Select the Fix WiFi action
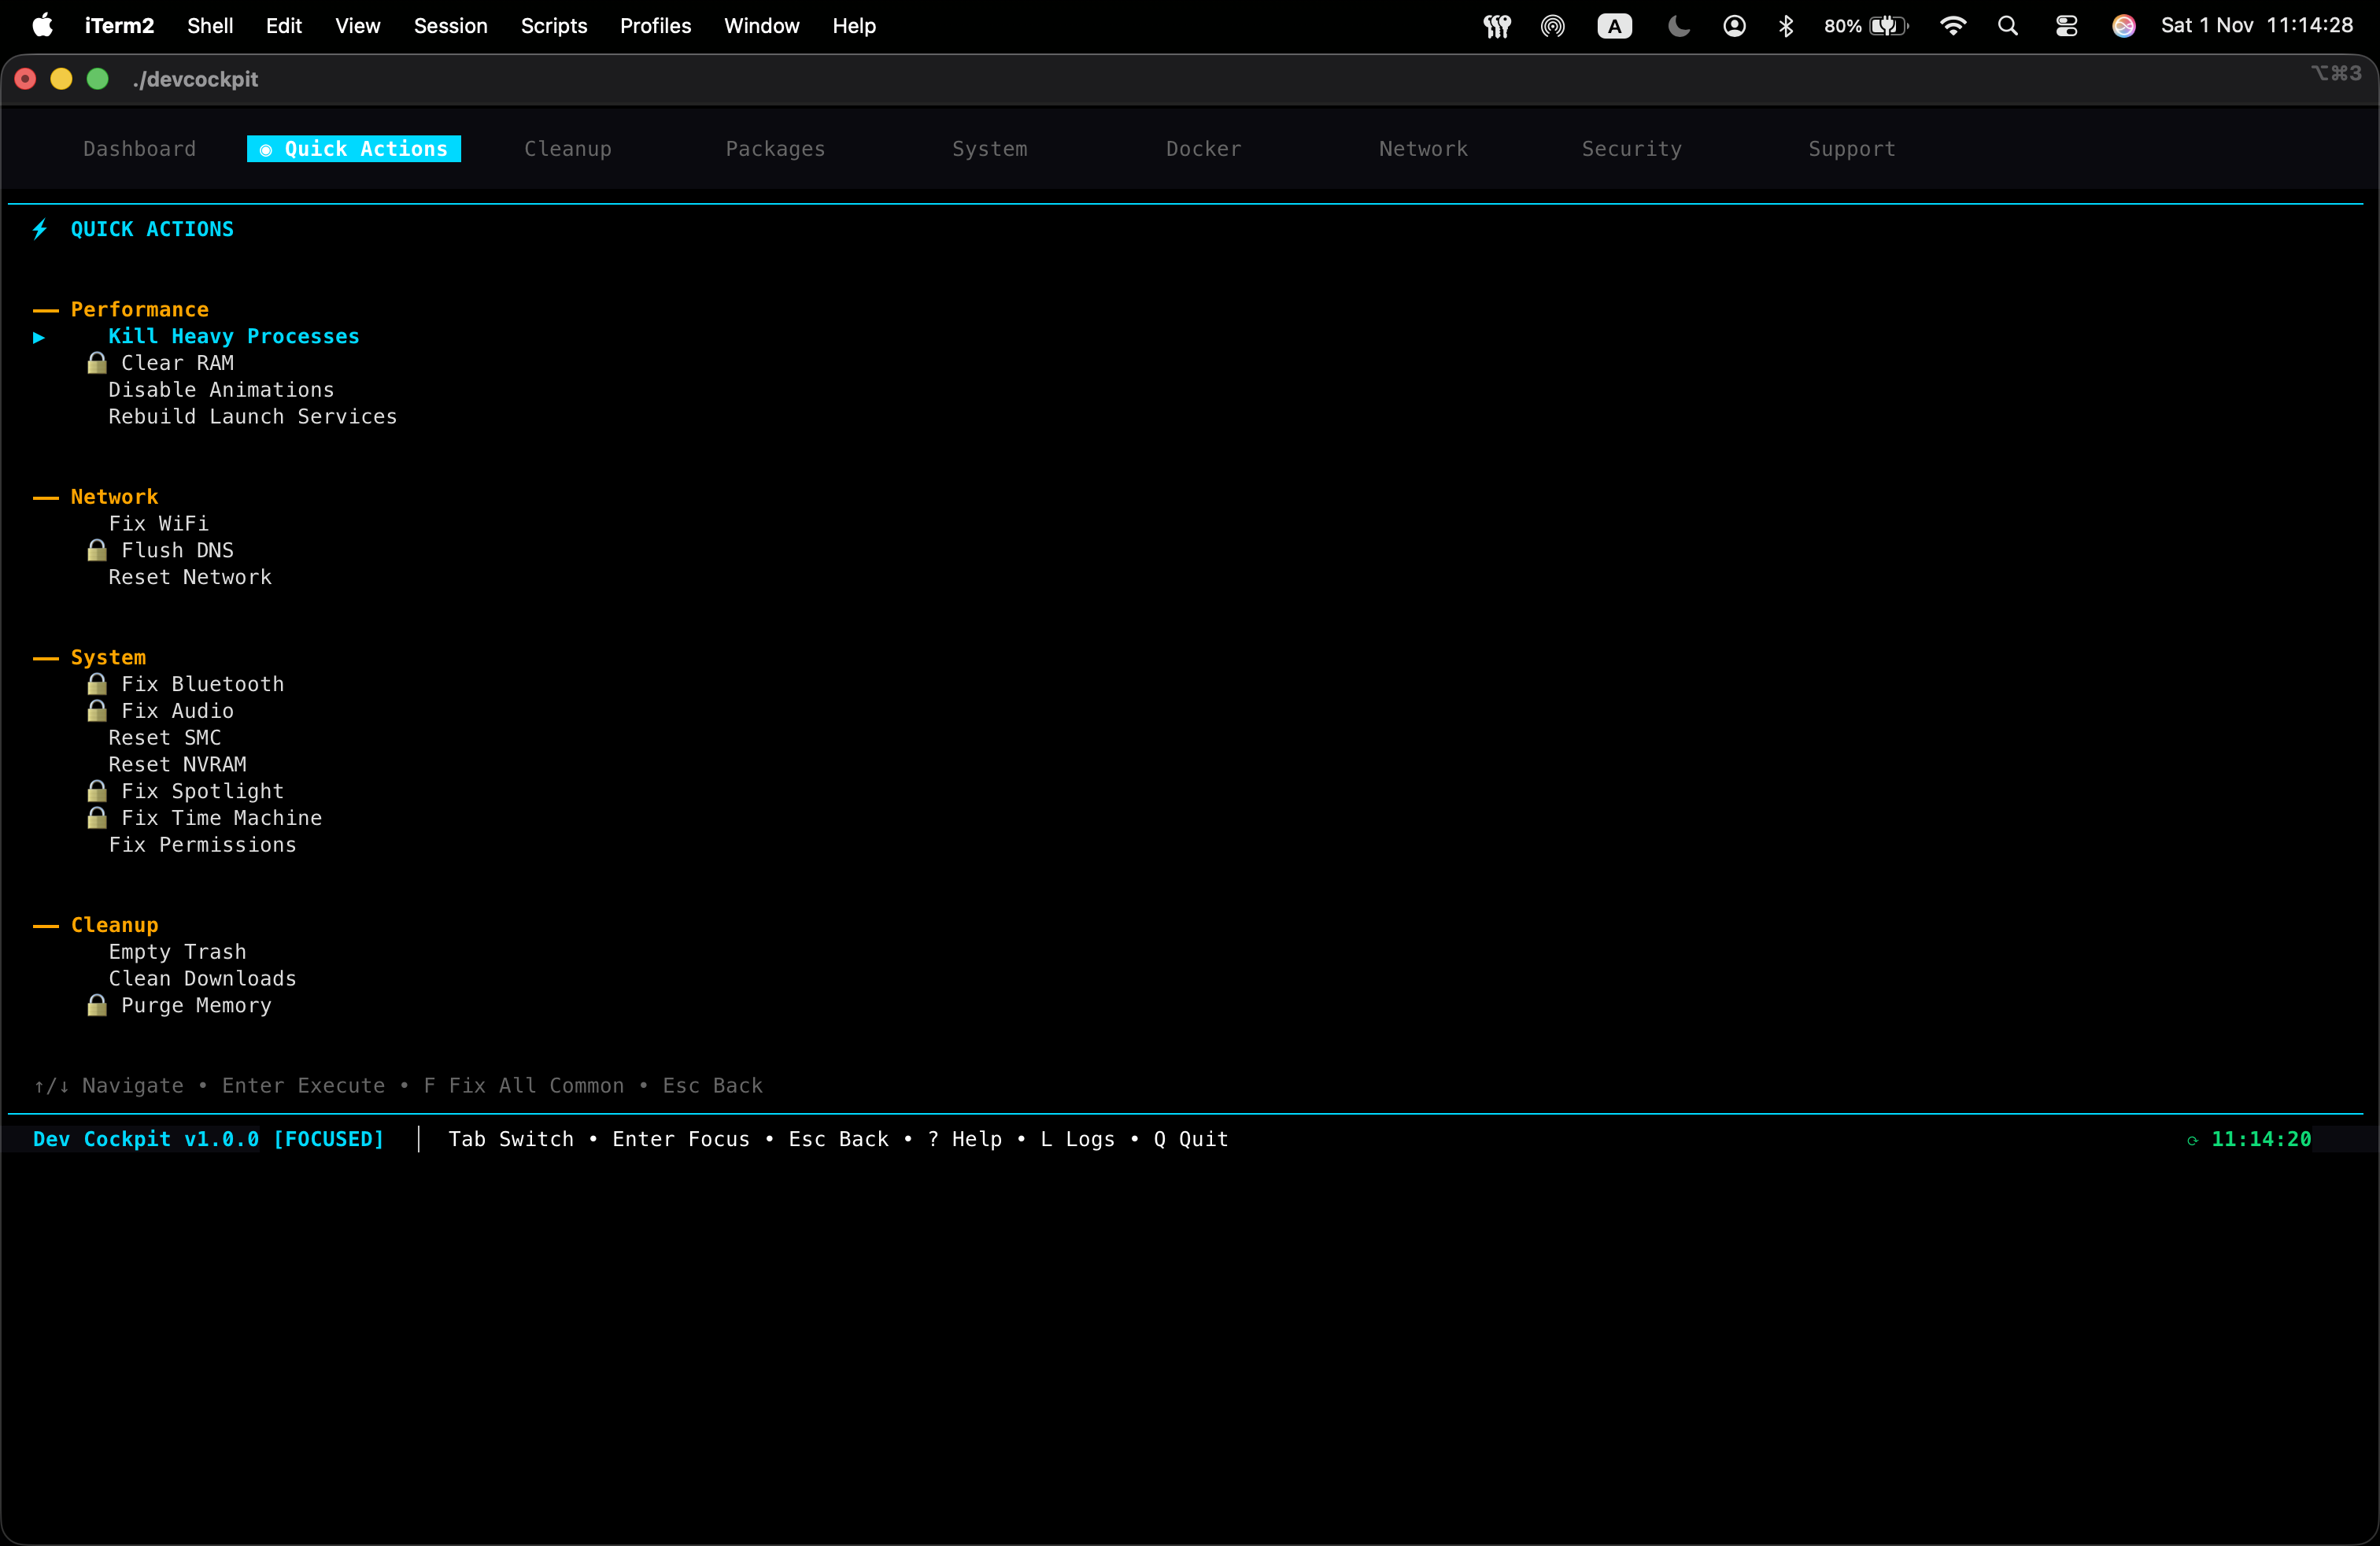 pos(158,522)
